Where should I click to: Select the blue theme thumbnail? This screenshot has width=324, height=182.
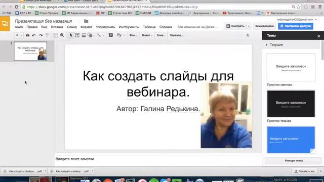point(291,140)
